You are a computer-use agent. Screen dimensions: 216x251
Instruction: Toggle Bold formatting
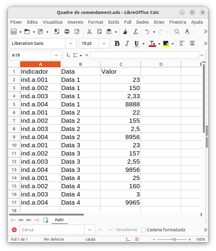[x=117, y=43]
